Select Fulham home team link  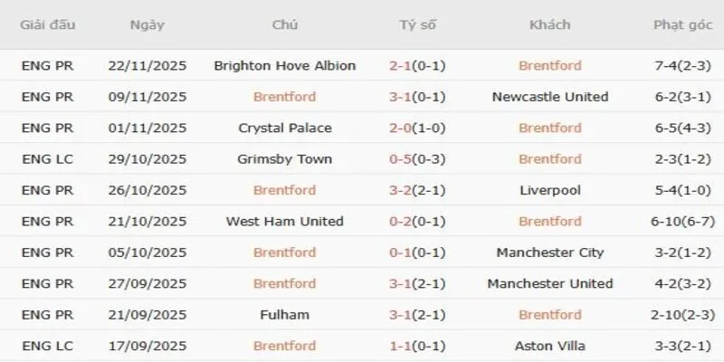[285, 315]
